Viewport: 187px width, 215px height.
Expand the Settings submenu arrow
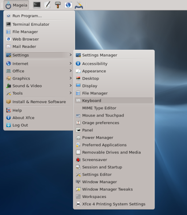70,55
